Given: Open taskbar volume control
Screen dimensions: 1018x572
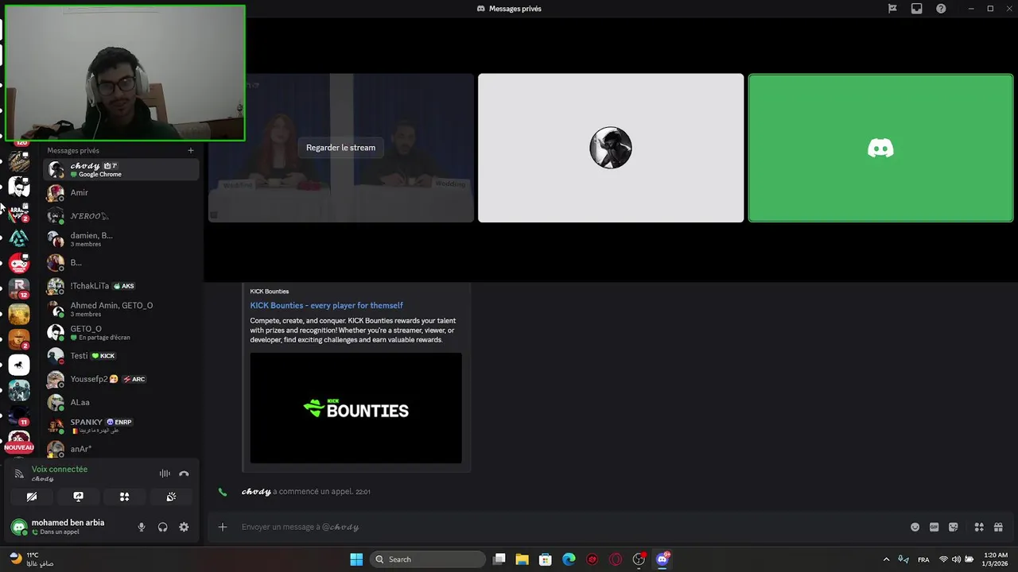Looking at the screenshot, I should point(957,559).
